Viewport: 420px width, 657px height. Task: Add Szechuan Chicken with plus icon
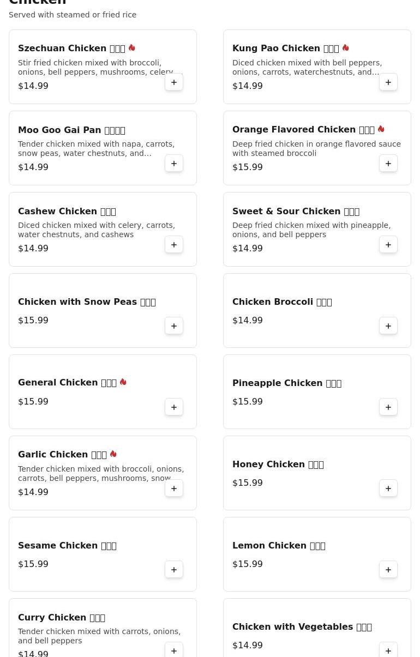tap(174, 82)
